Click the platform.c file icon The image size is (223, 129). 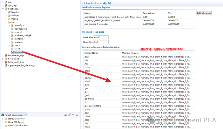pos(12,39)
